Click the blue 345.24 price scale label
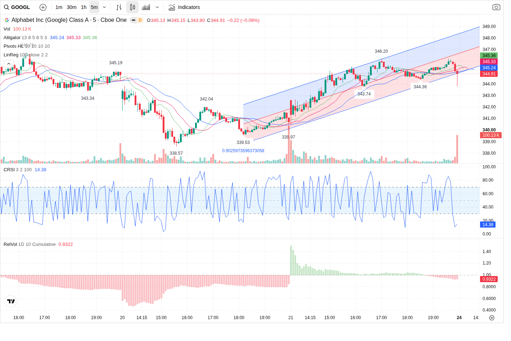 tap(489, 68)
